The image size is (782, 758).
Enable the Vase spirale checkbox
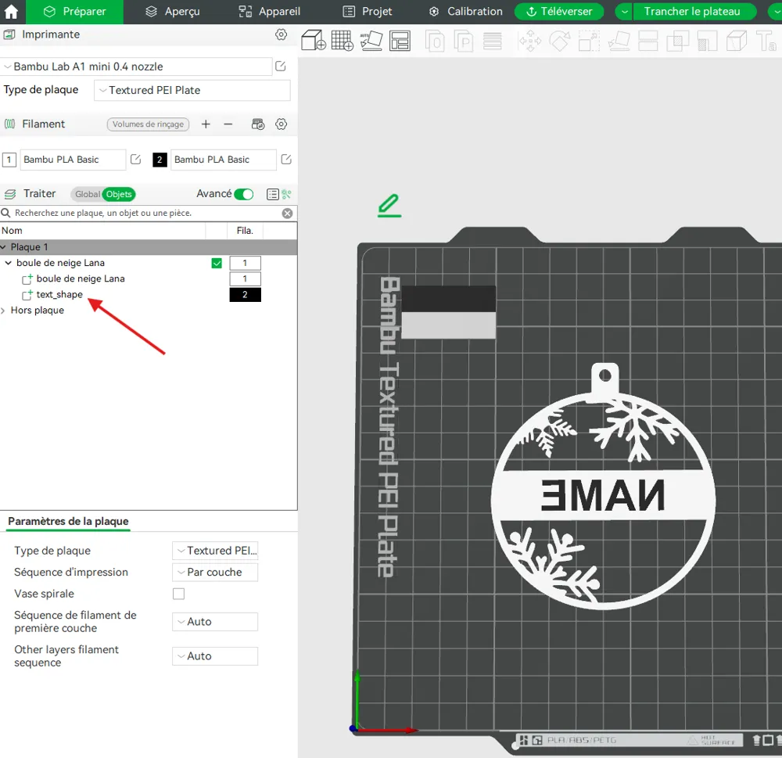[x=178, y=594]
